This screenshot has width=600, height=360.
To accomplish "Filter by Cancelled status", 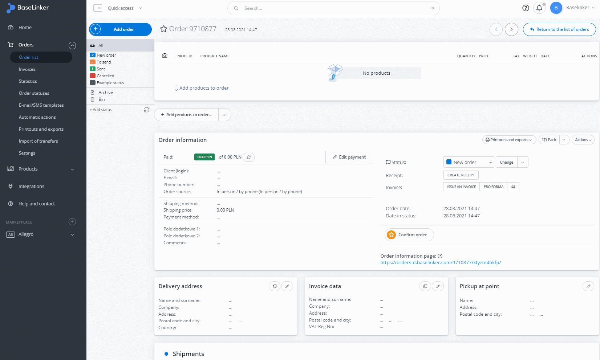I will pyautogui.click(x=105, y=76).
